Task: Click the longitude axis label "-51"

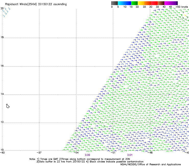Action: (113, 153)
